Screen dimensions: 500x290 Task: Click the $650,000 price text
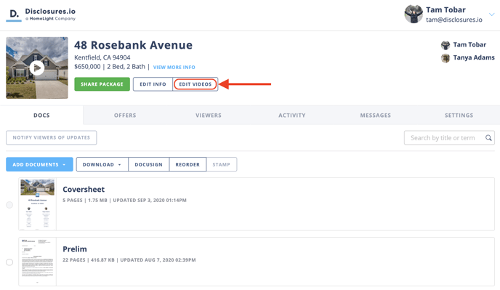[87, 67]
